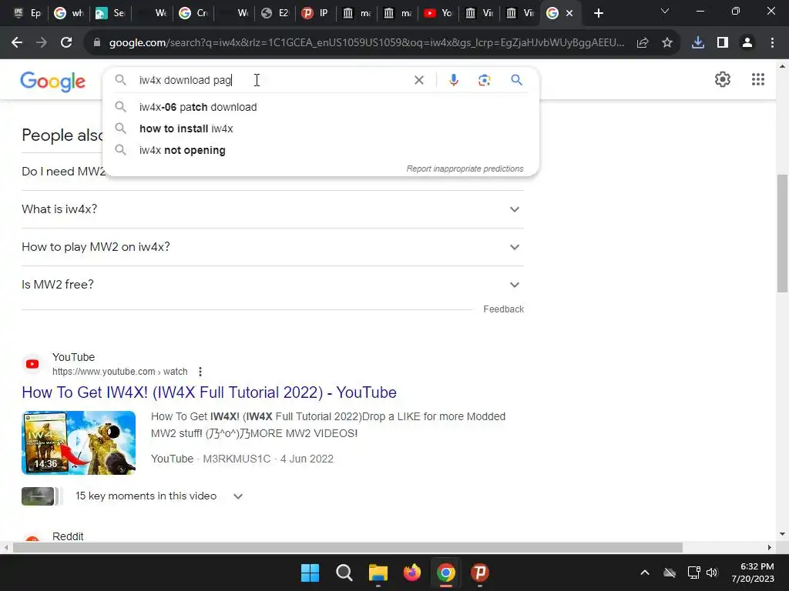Image resolution: width=789 pixels, height=591 pixels.
Task: Switch to the 'Se' browser tab
Action: click(111, 13)
